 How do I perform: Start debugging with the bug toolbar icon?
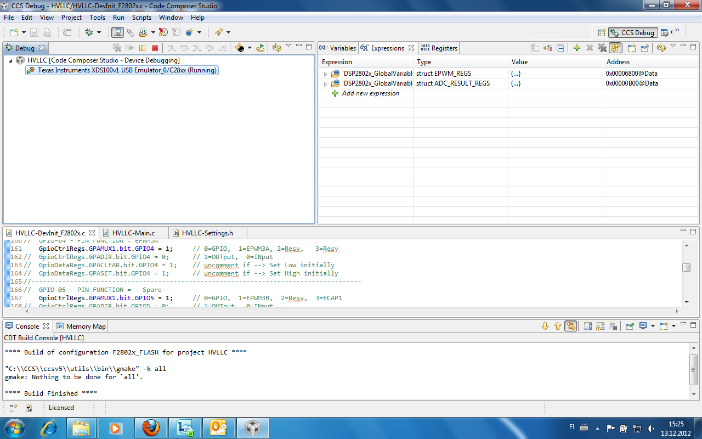89,32
